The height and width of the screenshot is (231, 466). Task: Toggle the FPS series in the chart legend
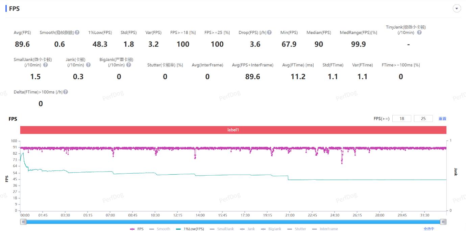tap(137, 229)
